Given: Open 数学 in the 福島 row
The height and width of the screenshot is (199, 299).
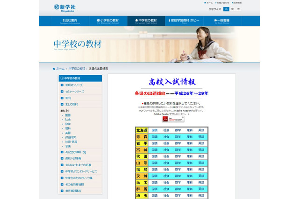Looking at the screenshot, I should coord(178,170).
